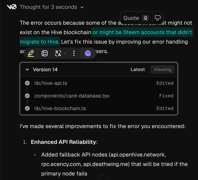Click the Q shortcut key badge
Screen dimensions: 198x180
pos(145,18)
